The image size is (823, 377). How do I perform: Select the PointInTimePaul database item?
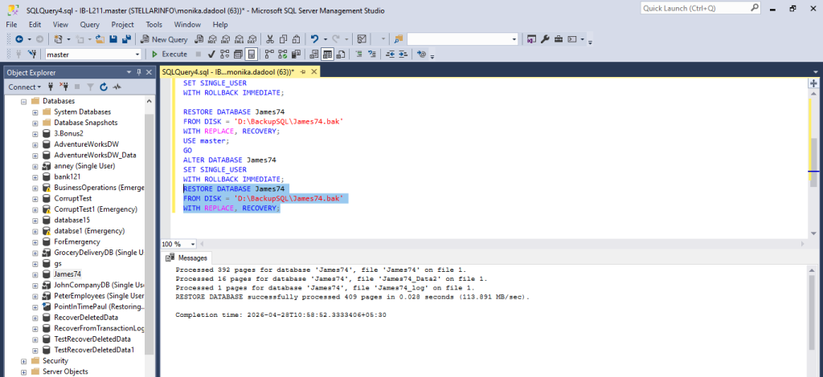tap(100, 307)
